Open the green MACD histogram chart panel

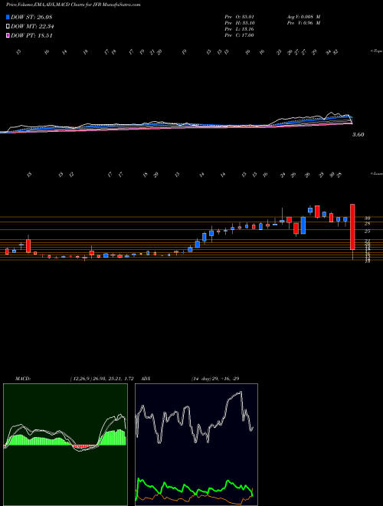point(65,445)
